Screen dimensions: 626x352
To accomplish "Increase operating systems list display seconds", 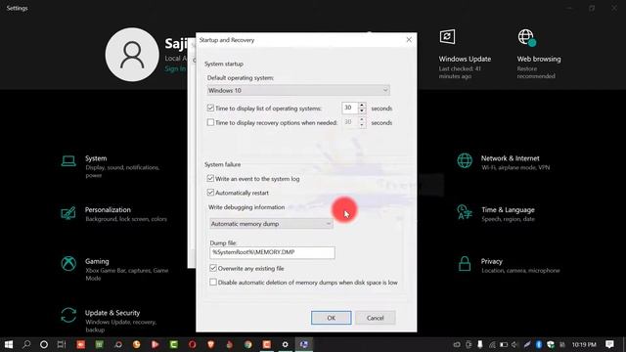I will pyautogui.click(x=362, y=105).
